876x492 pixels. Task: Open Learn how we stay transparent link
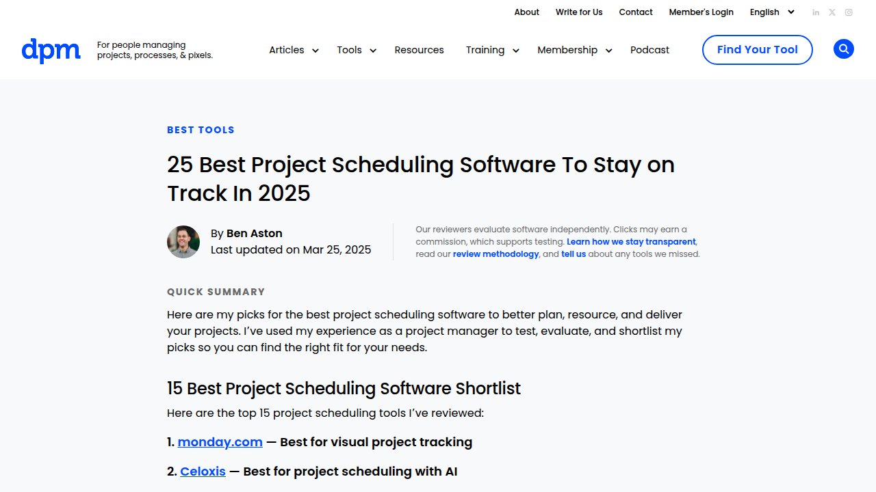tap(631, 242)
